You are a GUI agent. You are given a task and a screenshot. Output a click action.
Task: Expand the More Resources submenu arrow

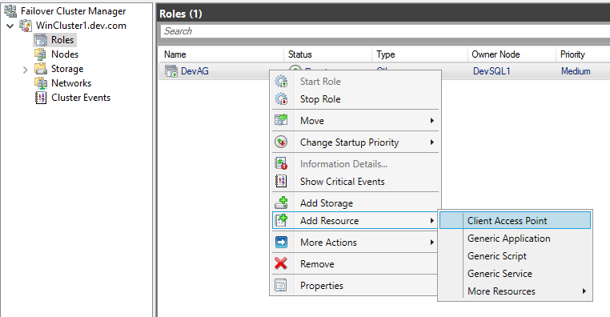pyautogui.click(x=584, y=291)
